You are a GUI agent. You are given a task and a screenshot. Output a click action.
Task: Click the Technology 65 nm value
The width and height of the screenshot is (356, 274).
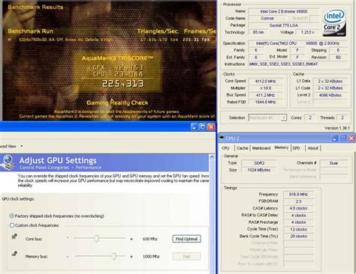[x=258, y=32]
